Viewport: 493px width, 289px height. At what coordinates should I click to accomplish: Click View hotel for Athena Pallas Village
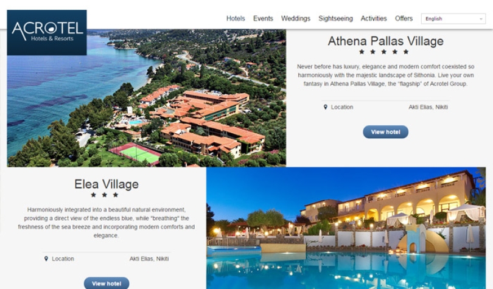coord(385,132)
